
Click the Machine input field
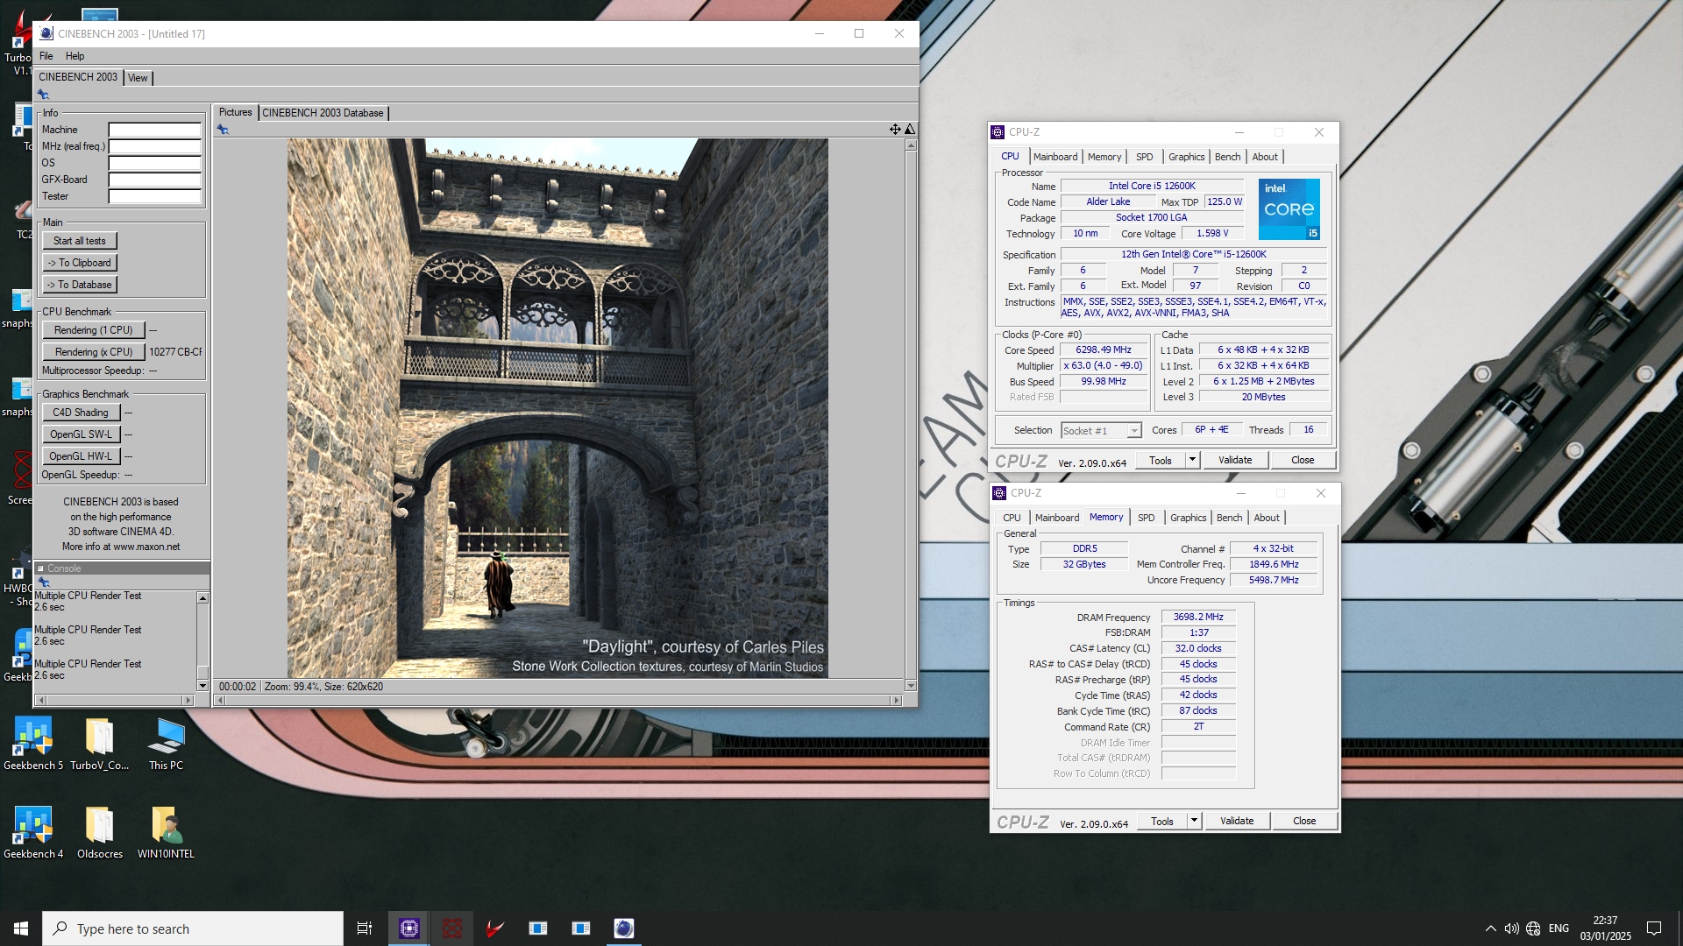(155, 130)
